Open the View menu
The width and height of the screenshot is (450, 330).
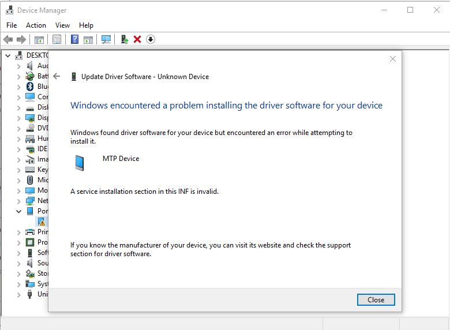tap(62, 25)
